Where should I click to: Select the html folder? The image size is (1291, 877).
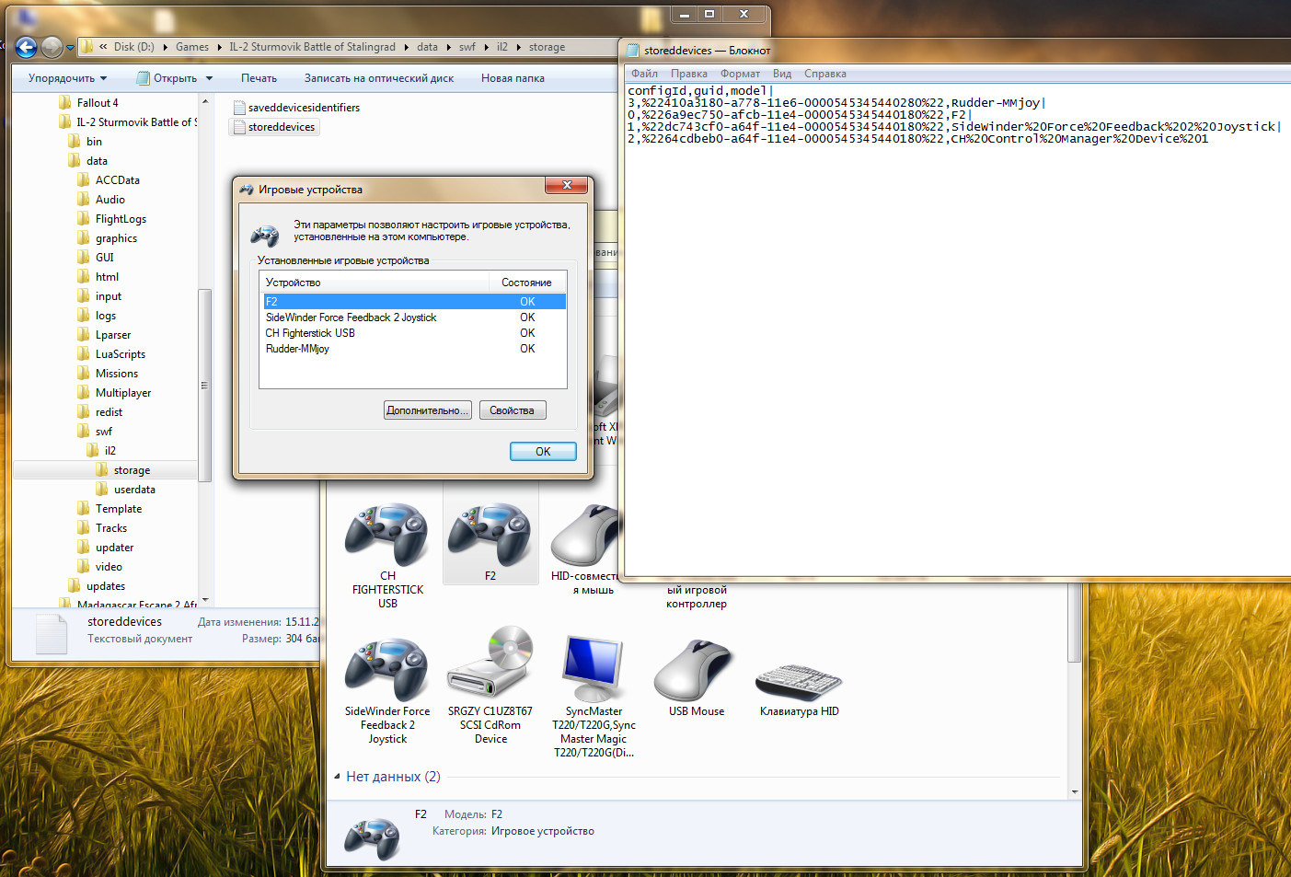pos(98,277)
